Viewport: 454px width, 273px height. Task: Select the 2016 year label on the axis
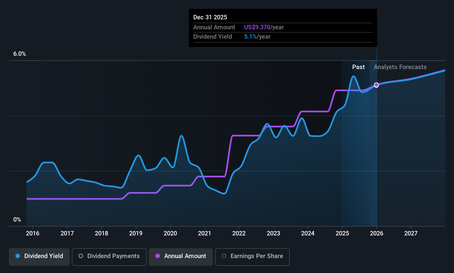[33, 233]
